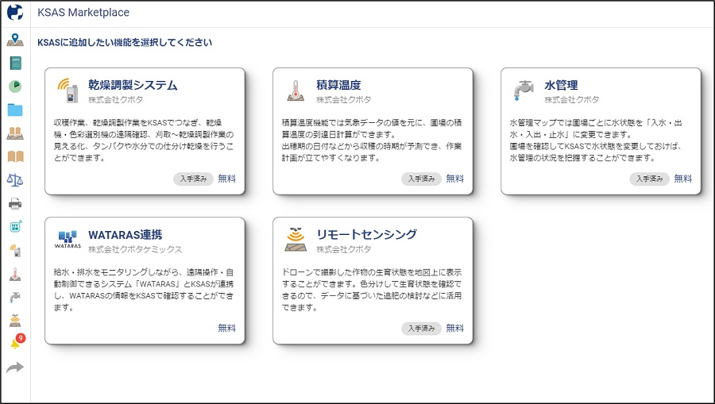Image resolution: width=715 pixels, height=404 pixels.
Task: Click 入手済み badge on リモートセンシング card
Action: [421, 329]
